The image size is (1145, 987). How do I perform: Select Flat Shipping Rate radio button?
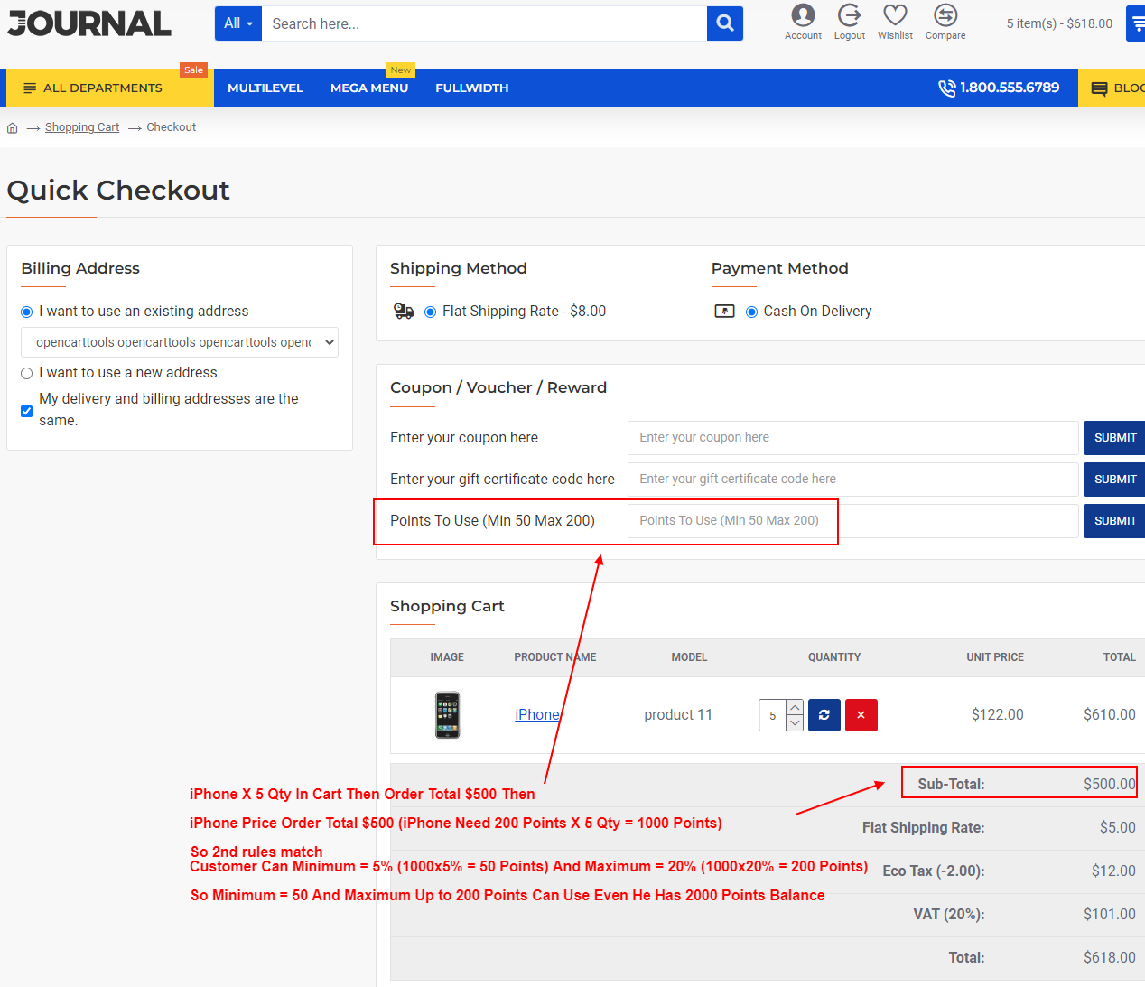[431, 312]
